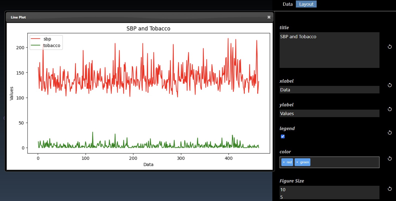The height and width of the screenshot is (201, 396).
Task: Reset the color selection
Action: point(389,159)
